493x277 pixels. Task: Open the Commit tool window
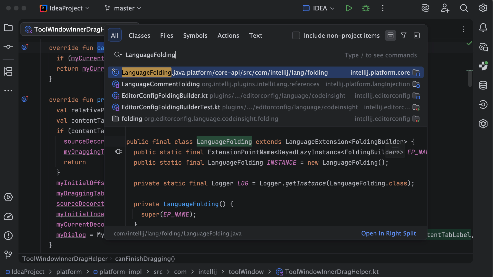pyautogui.click(x=8, y=47)
